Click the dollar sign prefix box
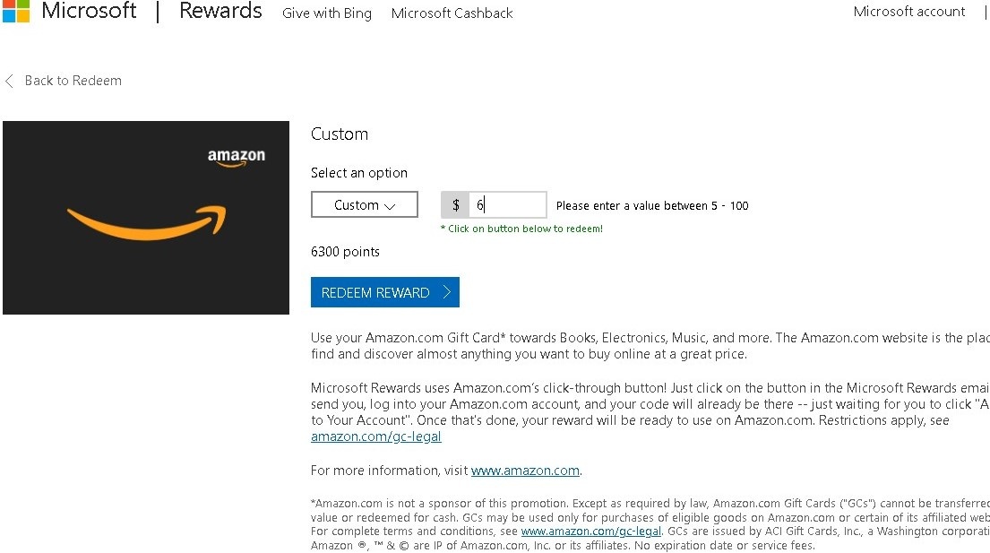990x553 pixels. pyautogui.click(x=455, y=205)
